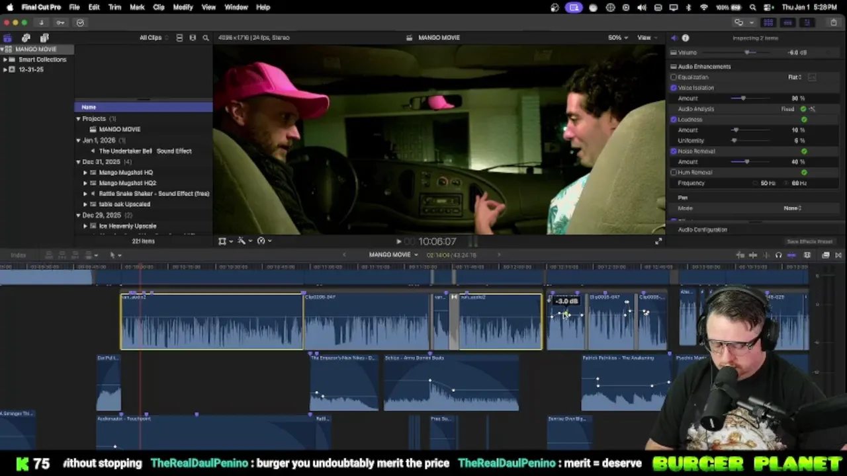Viewport: 847px width, 476px height.
Task: Collapse the Dec 31, 2025 group
Action: pyautogui.click(x=78, y=162)
